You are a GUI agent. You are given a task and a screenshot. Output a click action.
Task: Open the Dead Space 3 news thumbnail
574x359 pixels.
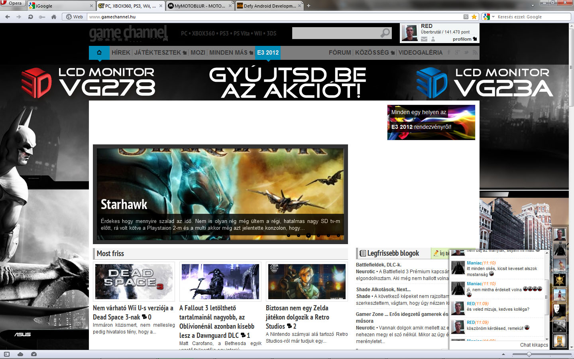coord(134,282)
